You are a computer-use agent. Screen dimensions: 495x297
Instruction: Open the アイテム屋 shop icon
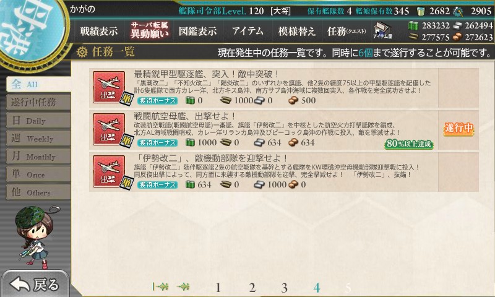382,30
